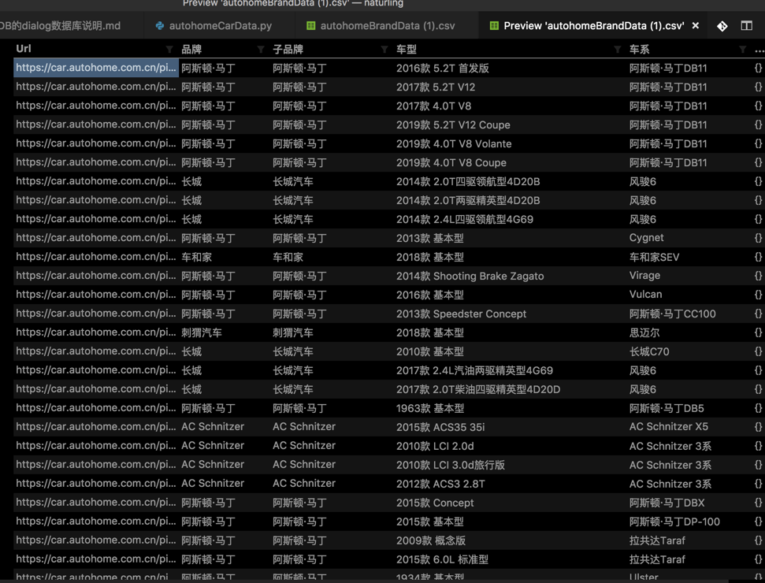Open the URL link in the 2015款 ACS35 35i row
The width and height of the screenshot is (765, 583).
click(x=96, y=427)
